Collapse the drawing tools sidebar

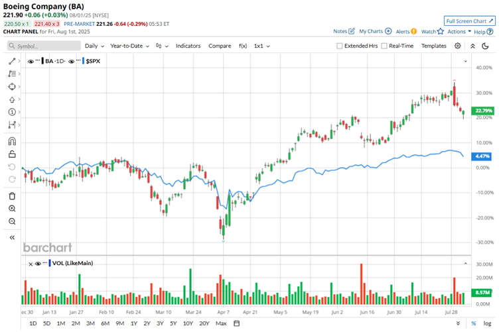pyautogui.click(x=12, y=238)
